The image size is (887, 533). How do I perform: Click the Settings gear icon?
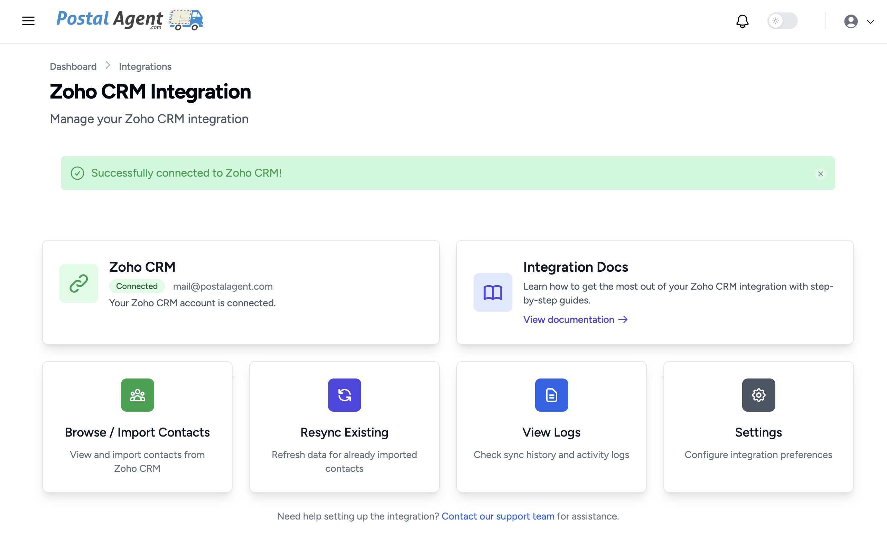[x=758, y=395]
